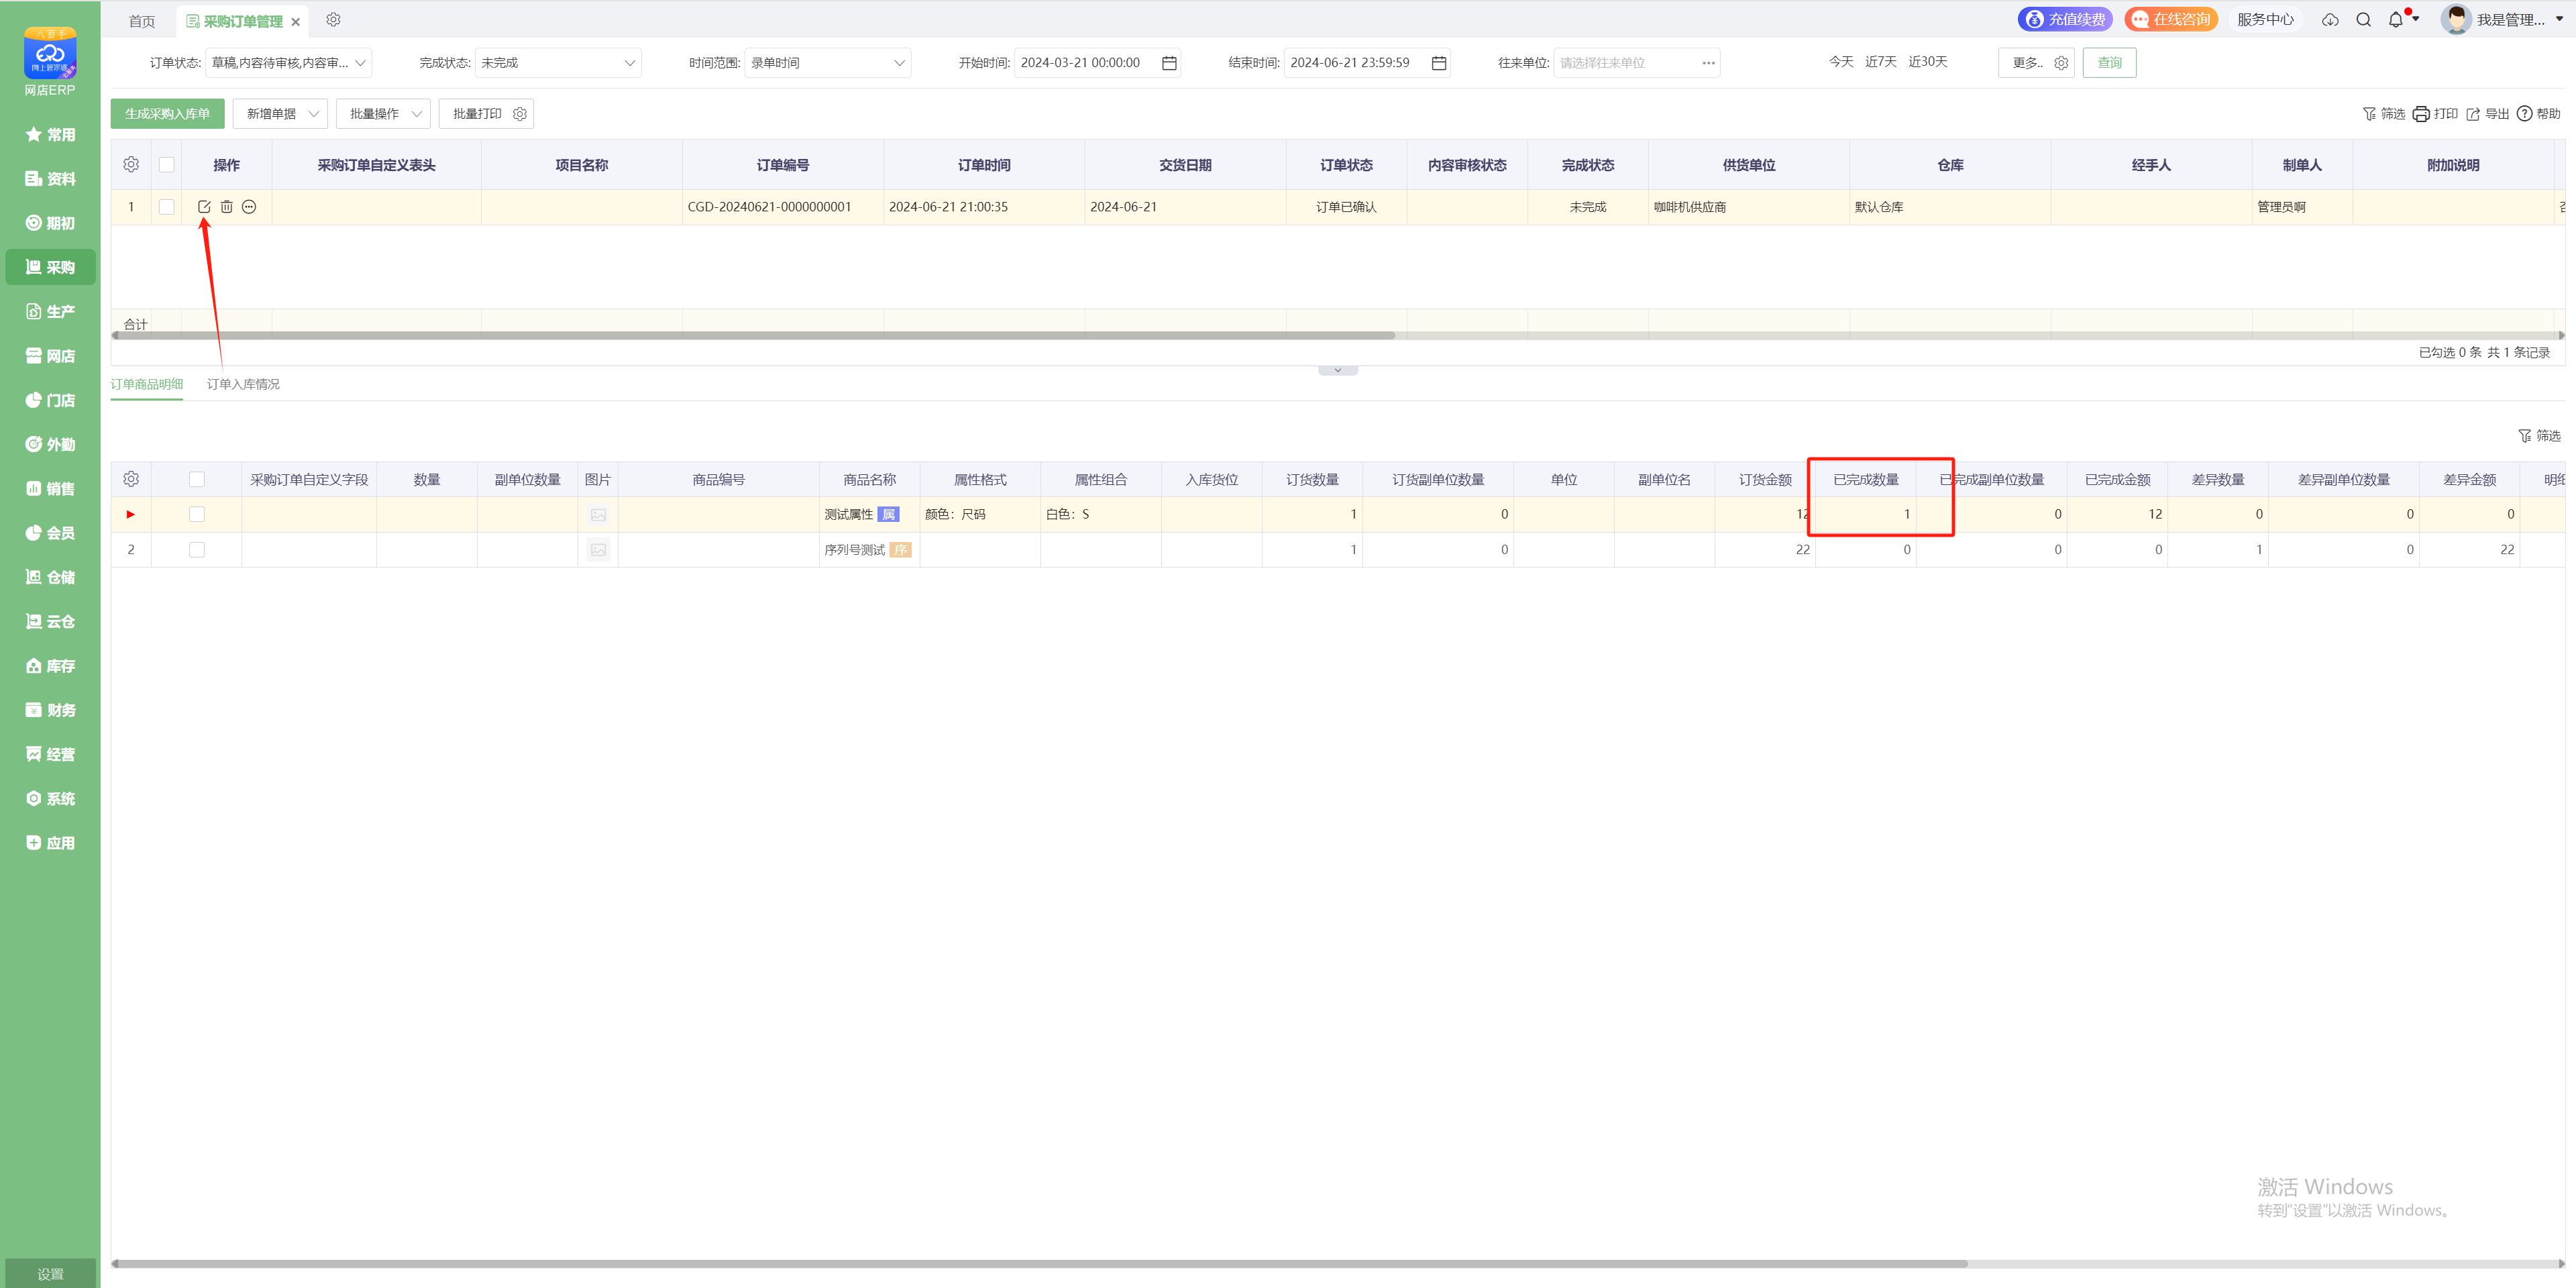Switch to the 订单商品明细 tab

coord(147,385)
